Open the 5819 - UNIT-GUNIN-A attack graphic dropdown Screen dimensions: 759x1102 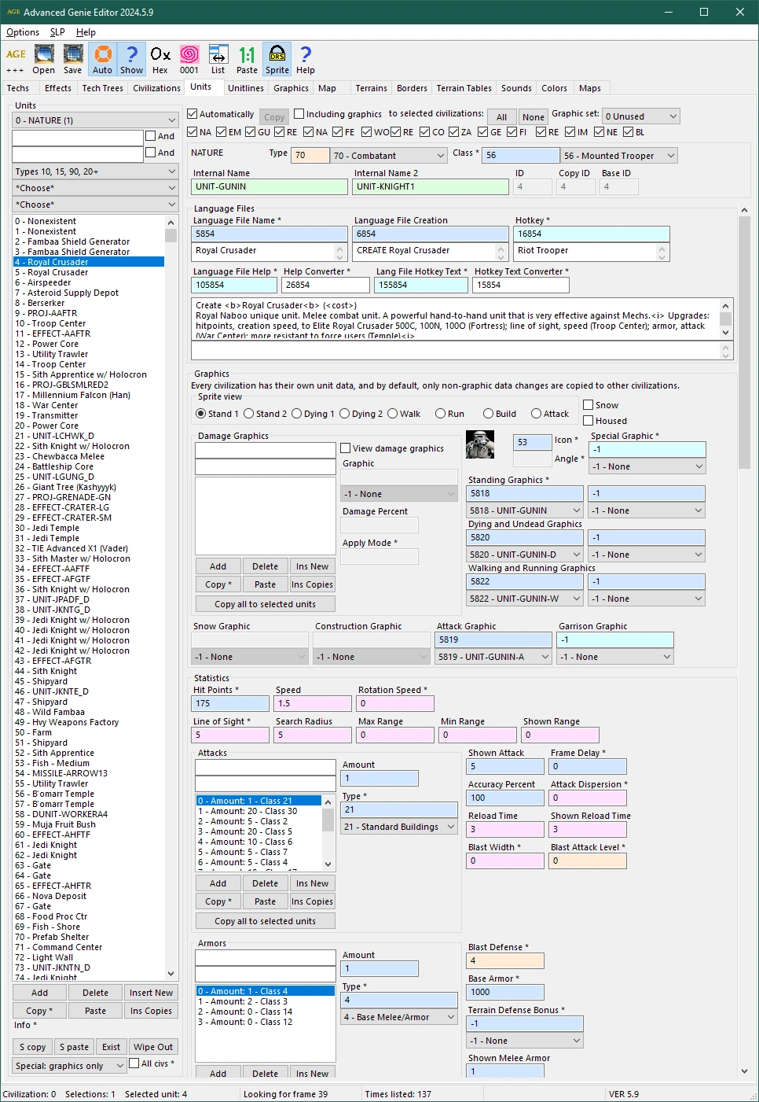point(493,657)
